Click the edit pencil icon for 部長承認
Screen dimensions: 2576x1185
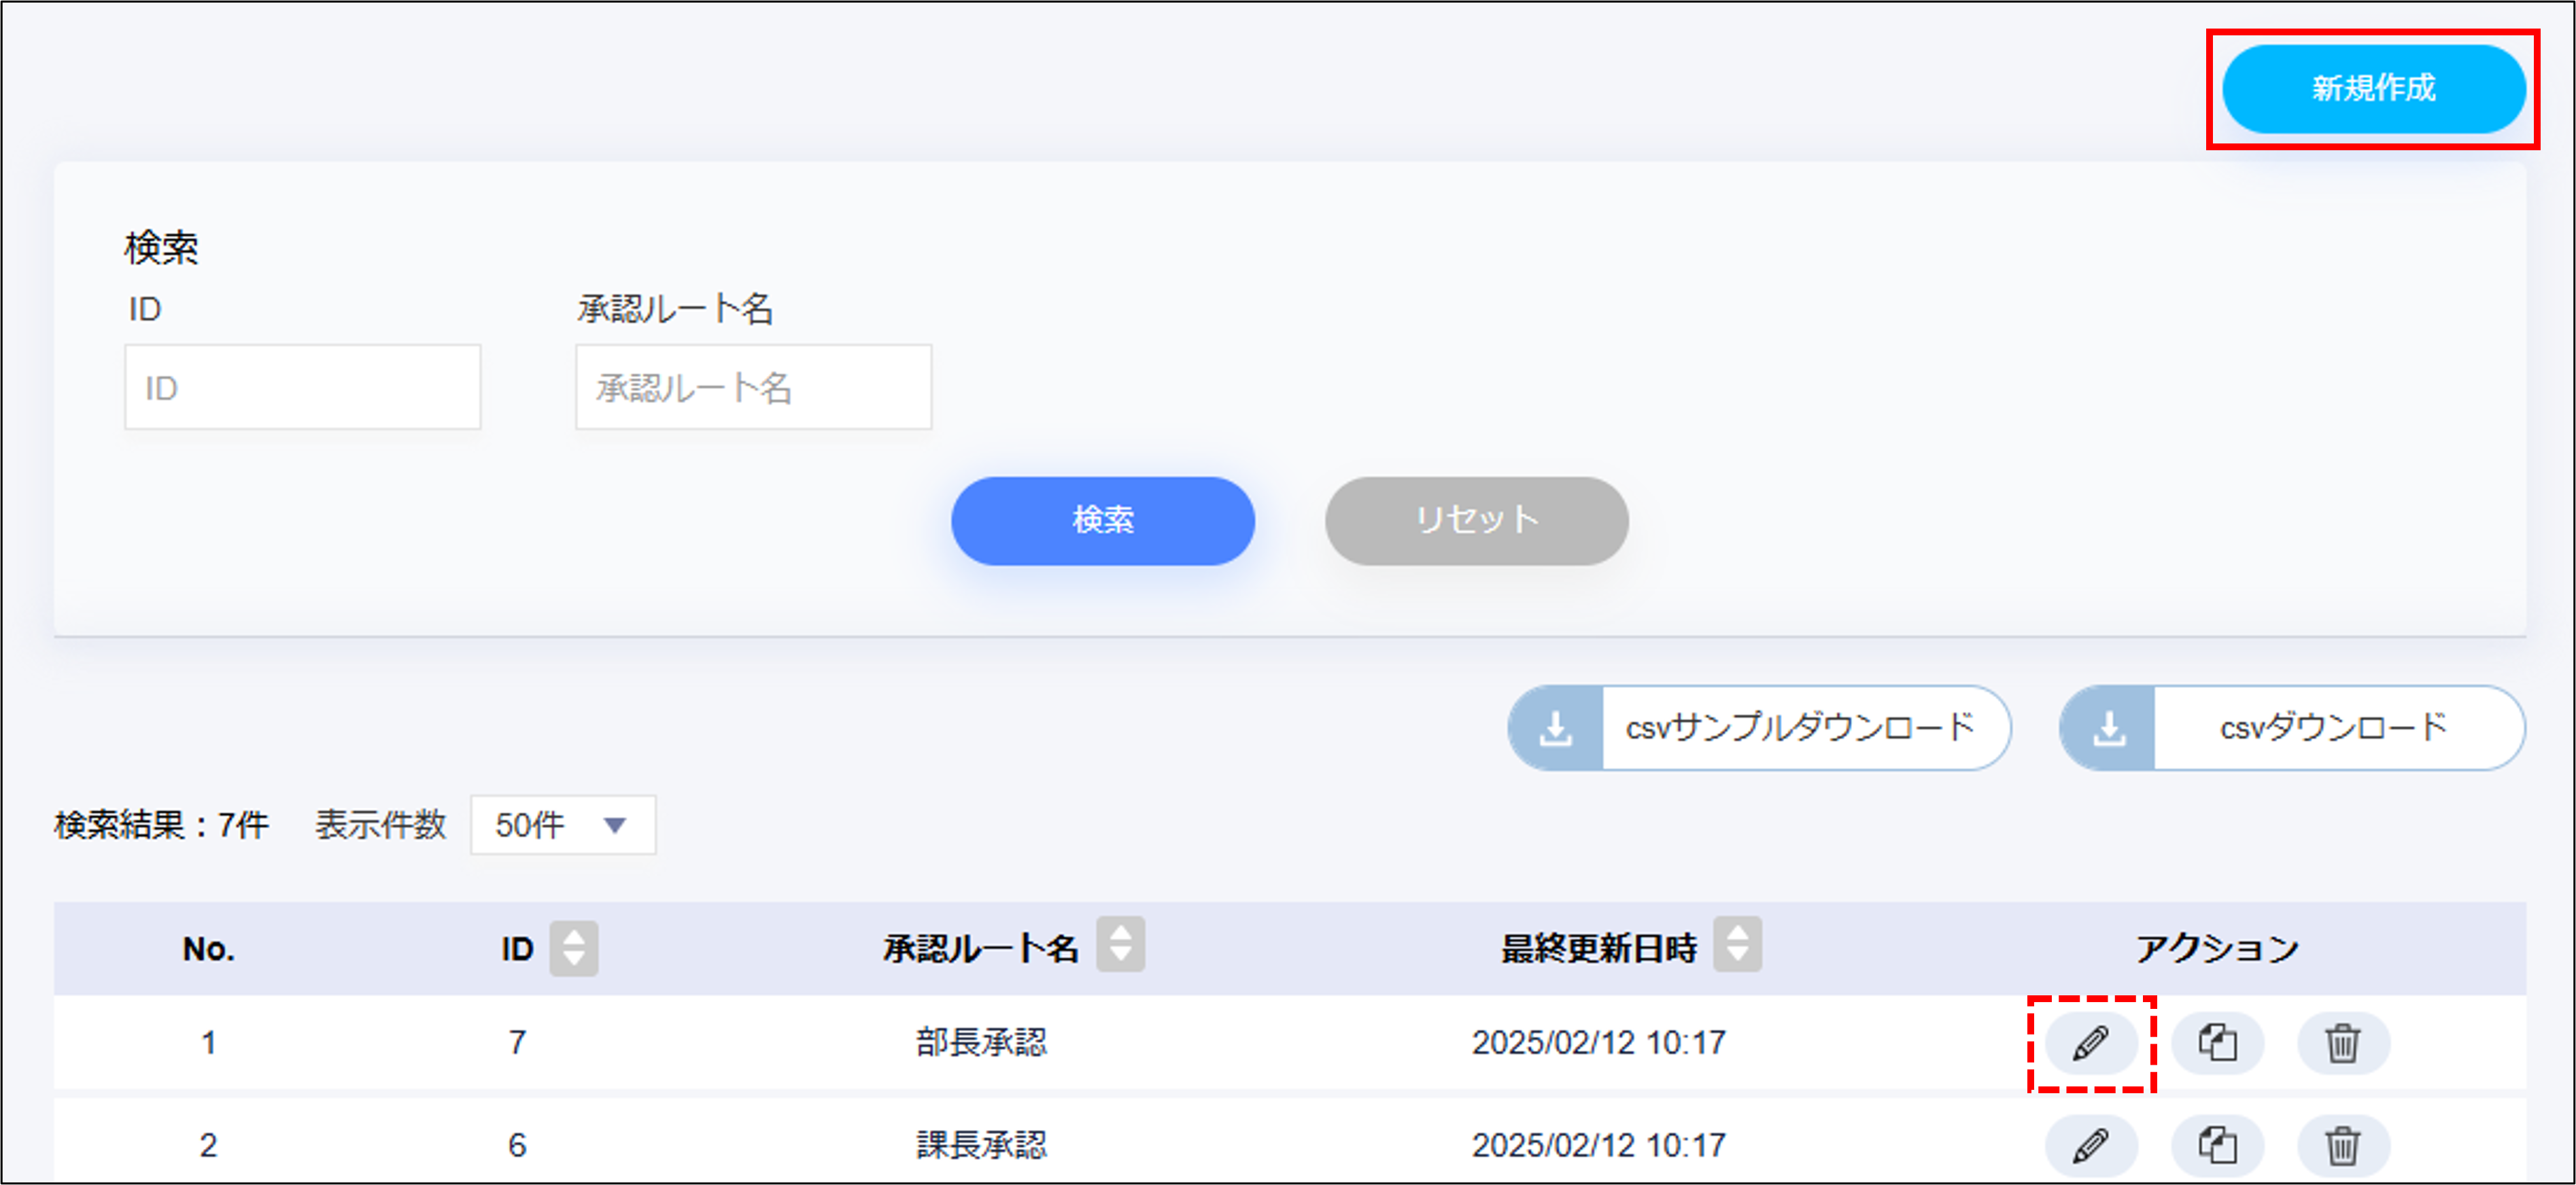(2090, 1043)
